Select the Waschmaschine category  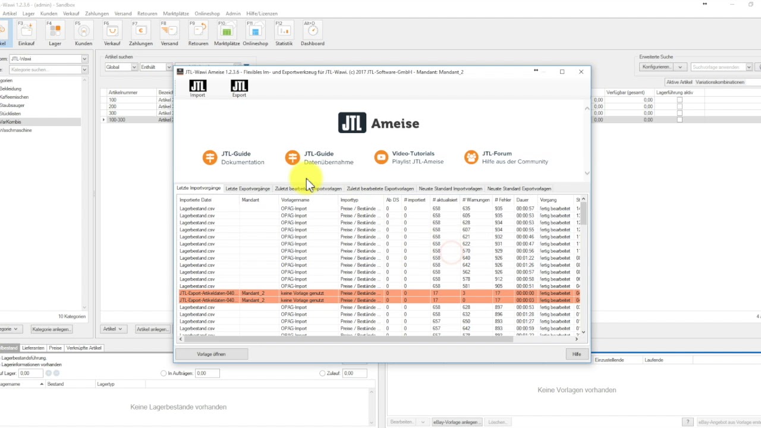tap(16, 130)
